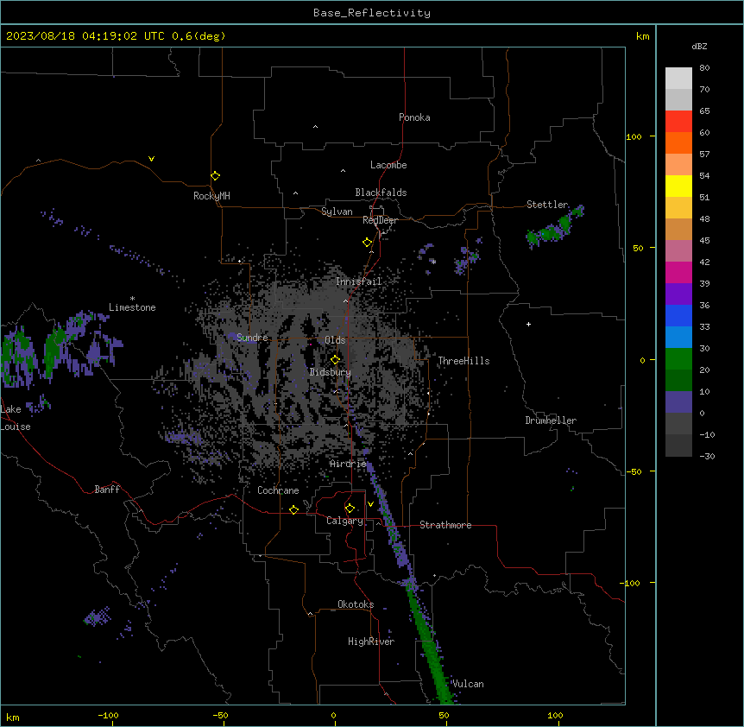
Task: Click the Strathmore town label
Action: click(x=445, y=525)
